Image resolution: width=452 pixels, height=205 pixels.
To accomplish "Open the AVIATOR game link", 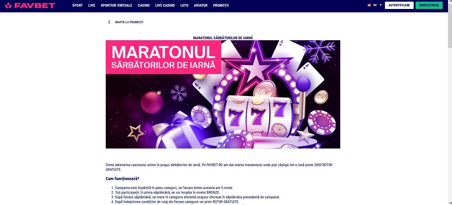I will [x=200, y=6].
